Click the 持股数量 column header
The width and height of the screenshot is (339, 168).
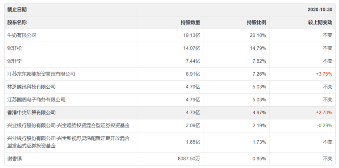pos(191,22)
